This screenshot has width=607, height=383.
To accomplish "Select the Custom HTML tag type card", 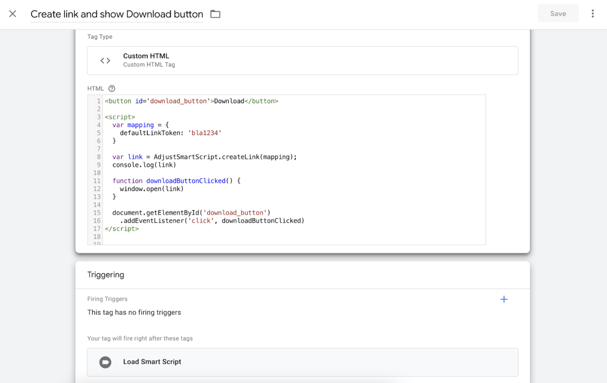I will coord(303,60).
